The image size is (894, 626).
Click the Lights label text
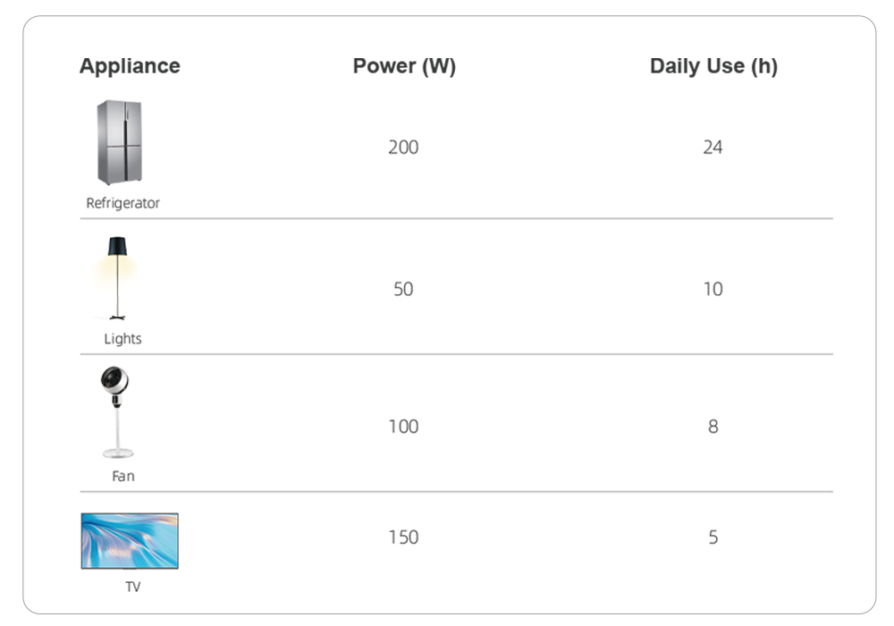(x=122, y=339)
